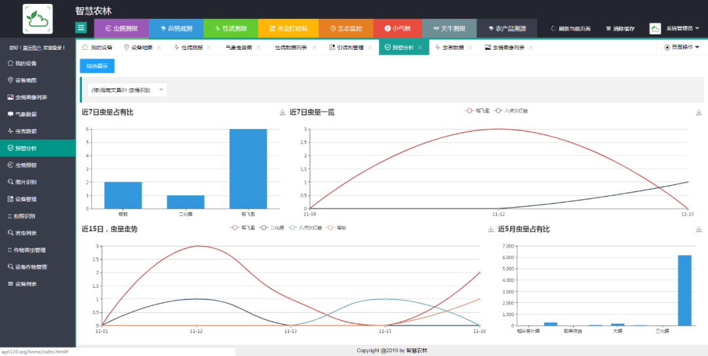This screenshot has height=356, width=708.
Task: Open 拍照识别 in the left sidebar
Action: 37,216
